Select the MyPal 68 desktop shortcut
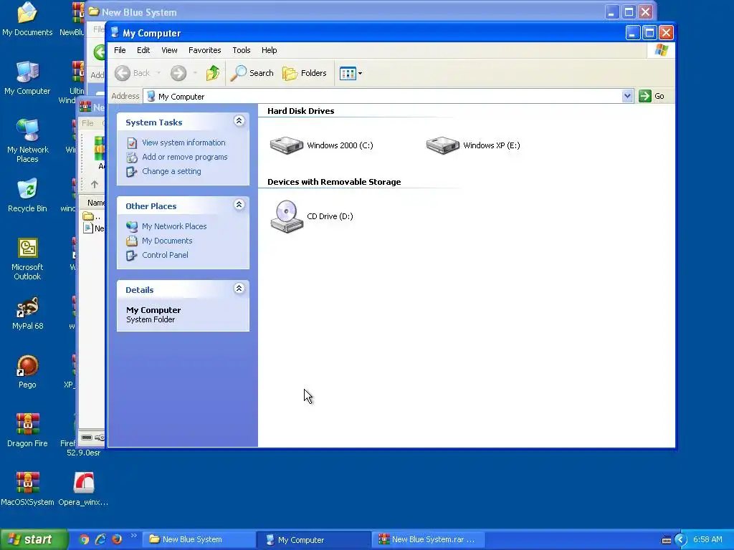Screen dimensions: 734x550 pos(27,313)
